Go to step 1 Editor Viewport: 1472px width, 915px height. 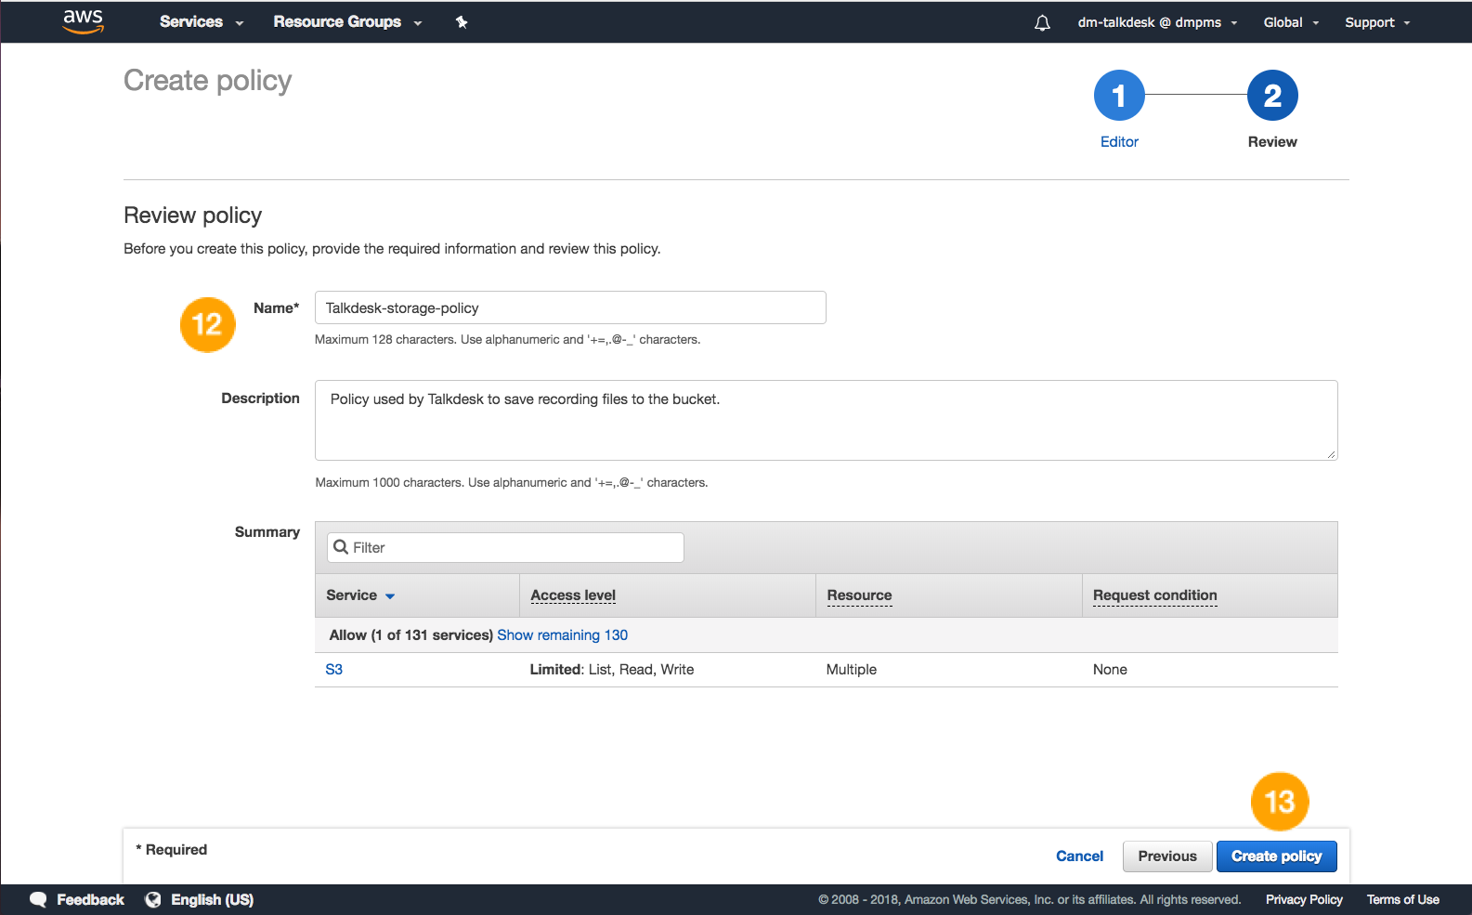pos(1119,95)
